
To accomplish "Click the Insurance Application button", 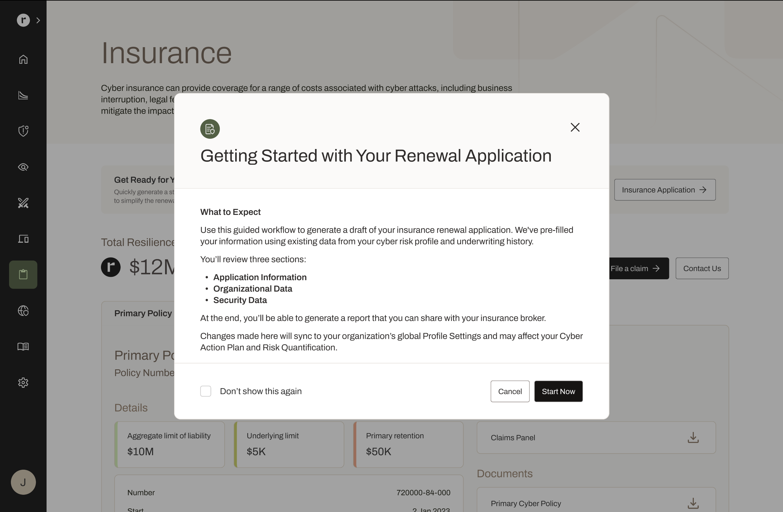I will click(x=664, y=190).
